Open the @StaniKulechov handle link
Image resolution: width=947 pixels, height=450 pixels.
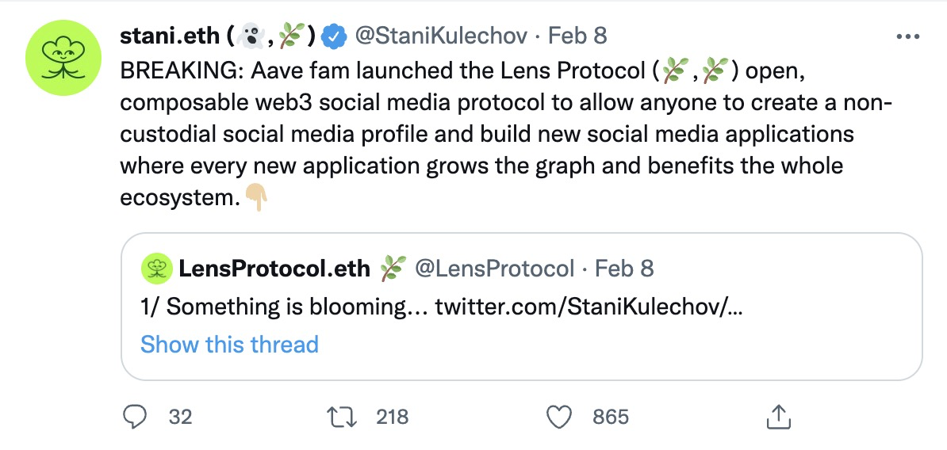pyautogui.click(x=439, y=36)
